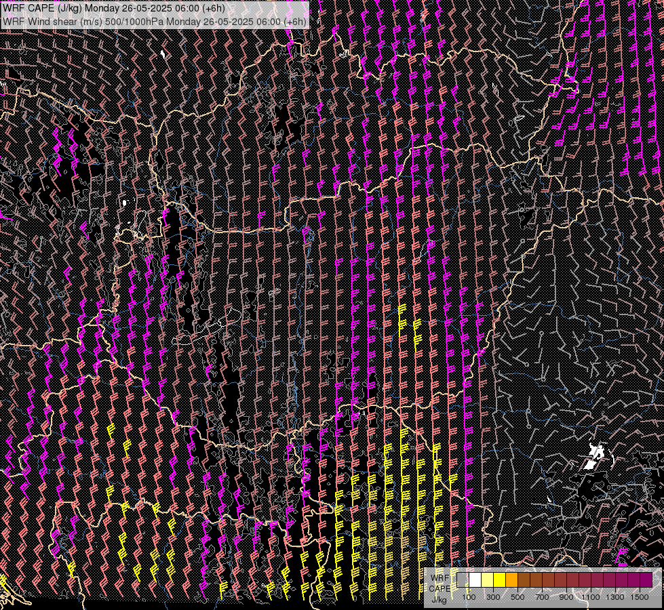Viewport: 664px width, 610px height.
Task: Click the 100 legend value label
Action: pyautogui.click(x=469, y=597)
